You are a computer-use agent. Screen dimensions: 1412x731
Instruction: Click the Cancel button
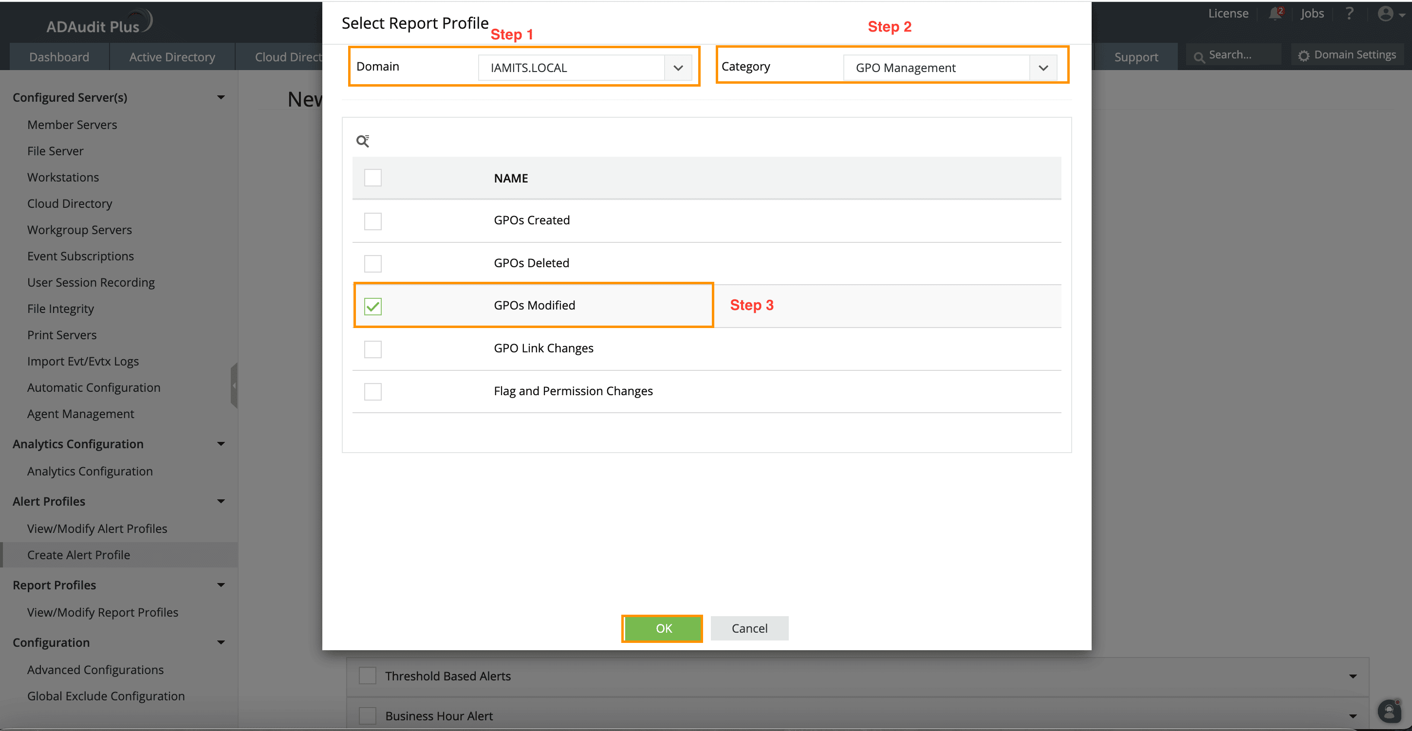pyautogui.click(x=749, y=628)
